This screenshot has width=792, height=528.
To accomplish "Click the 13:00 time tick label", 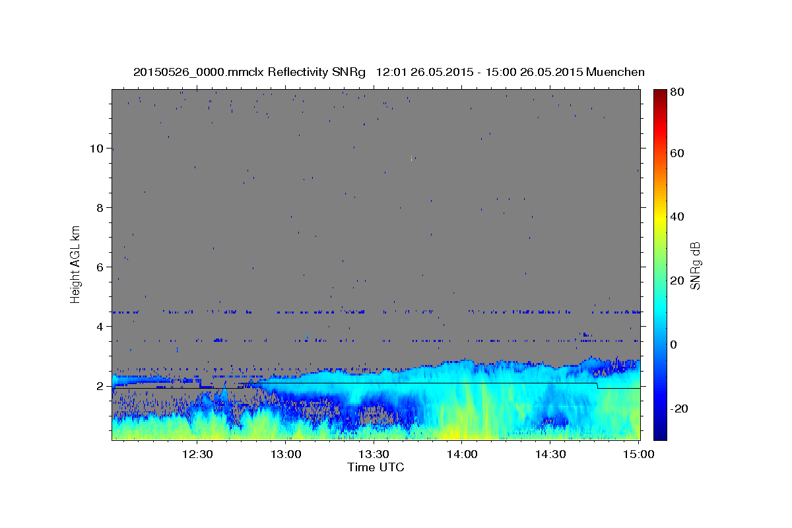I will pos(286,455).
